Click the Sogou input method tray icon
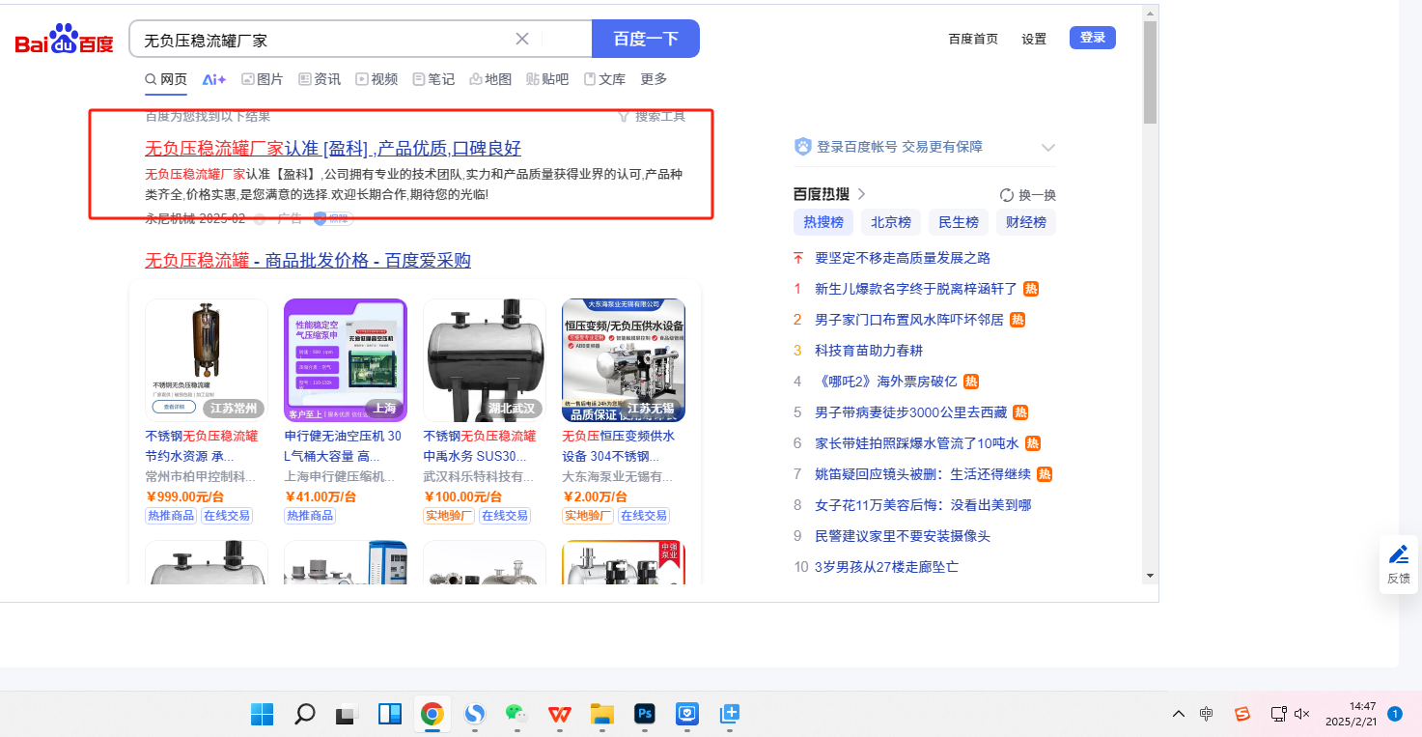1422x737 pixels. click(x=1242, y=714)
